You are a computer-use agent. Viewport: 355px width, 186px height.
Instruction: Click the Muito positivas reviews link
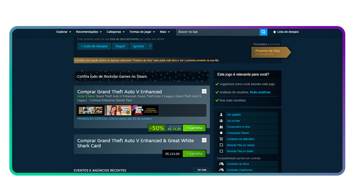click(x=260, y=92)
